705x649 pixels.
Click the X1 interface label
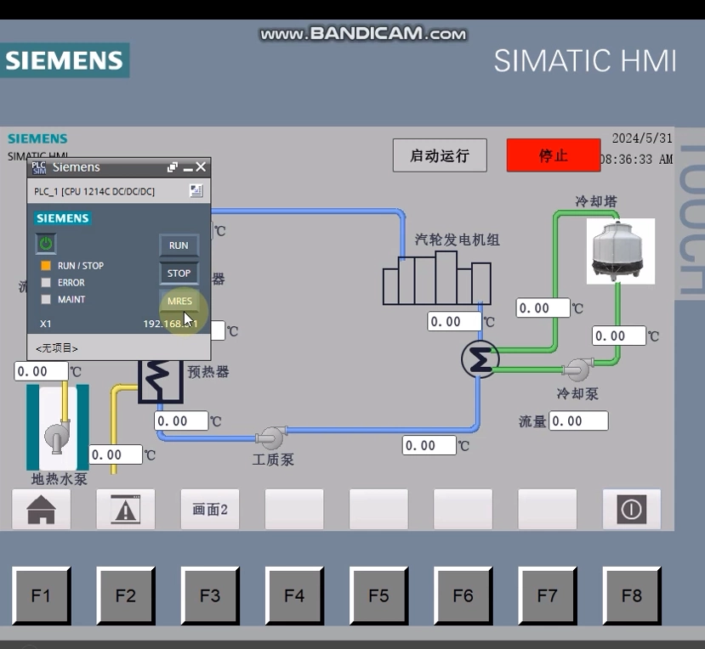(45, 324)
